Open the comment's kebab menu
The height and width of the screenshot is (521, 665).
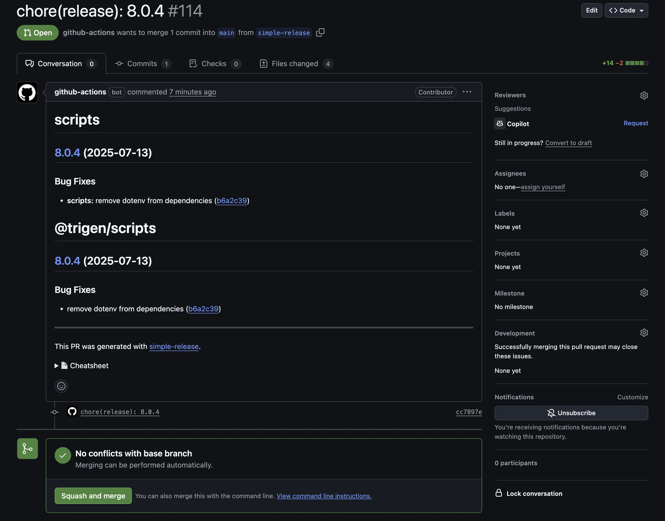pyautogui.click(x=467, y=92)
